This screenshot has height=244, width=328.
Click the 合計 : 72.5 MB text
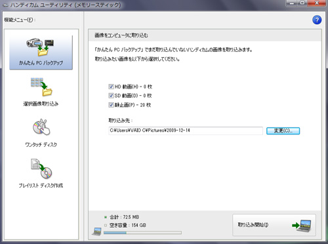[124, 217]
